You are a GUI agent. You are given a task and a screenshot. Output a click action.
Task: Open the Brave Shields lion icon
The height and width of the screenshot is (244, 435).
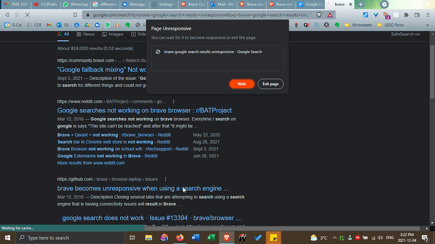coord(319,15)
